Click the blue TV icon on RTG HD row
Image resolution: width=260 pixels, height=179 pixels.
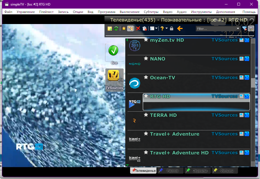(x=247, y=96)
